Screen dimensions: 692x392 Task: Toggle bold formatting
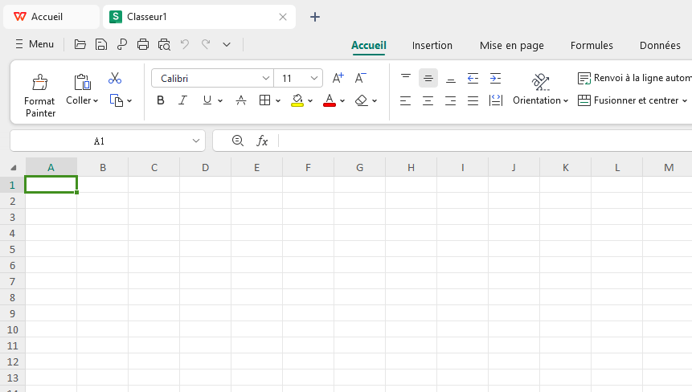click(x=161, y=100)
